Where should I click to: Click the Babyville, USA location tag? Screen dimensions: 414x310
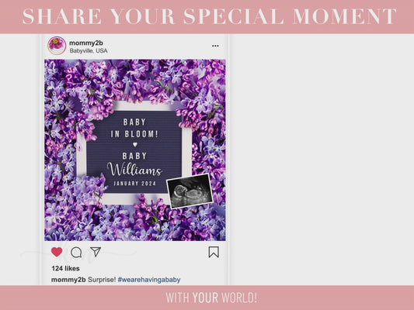pyautogui.click(x=89, y=50)
